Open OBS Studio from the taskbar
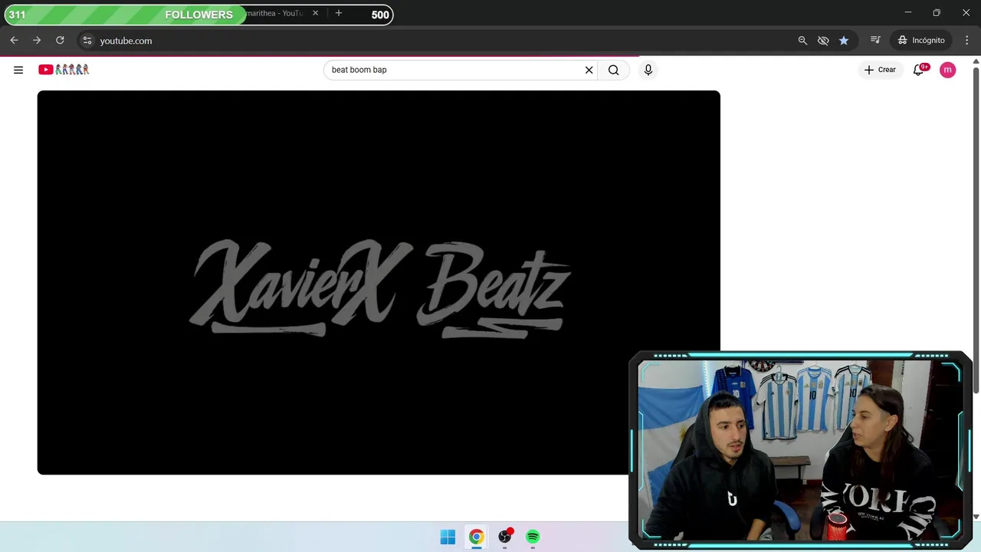Screen dimensions: 981x552 [x=505, y=537]
